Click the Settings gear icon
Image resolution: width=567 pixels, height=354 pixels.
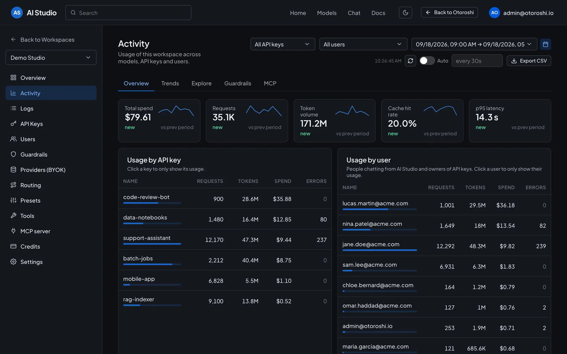point(13,262)
